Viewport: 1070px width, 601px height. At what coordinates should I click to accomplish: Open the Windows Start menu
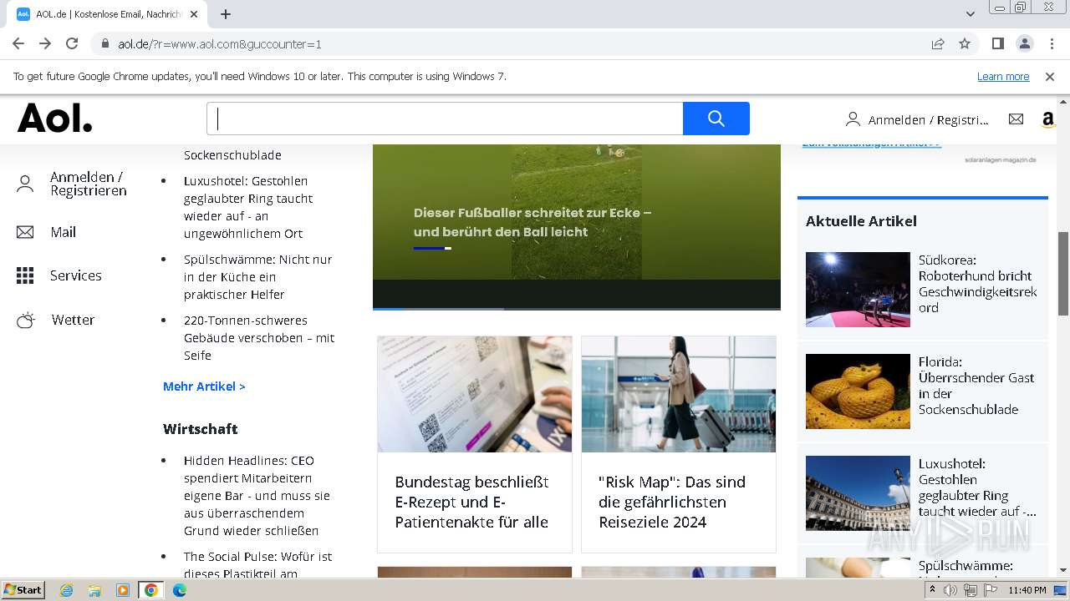pyautogui.click(x=23, y=589)
